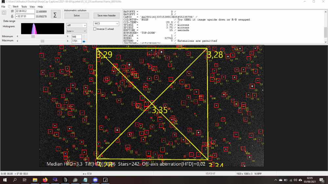328x184 pixels.
Task: Click the grey sphere taskbar app icon
Action: coord(75,180)
